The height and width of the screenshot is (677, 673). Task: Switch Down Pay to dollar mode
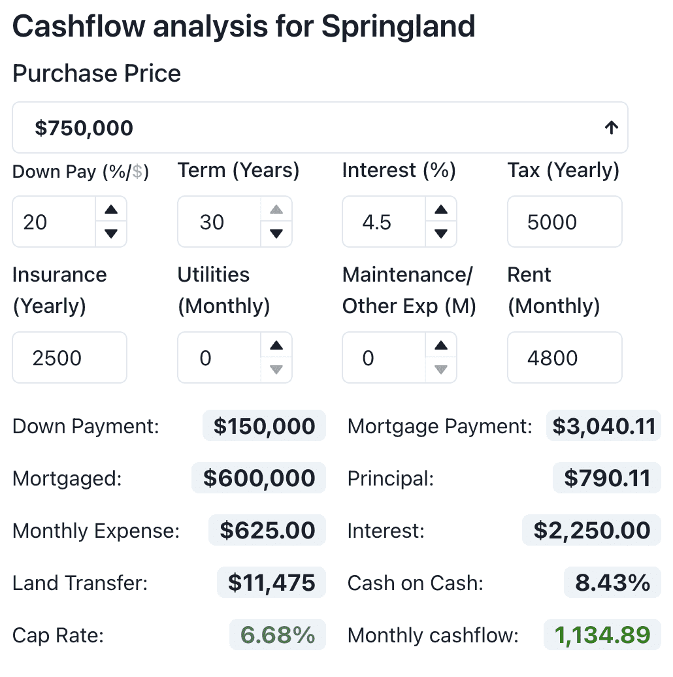point(137,172)
